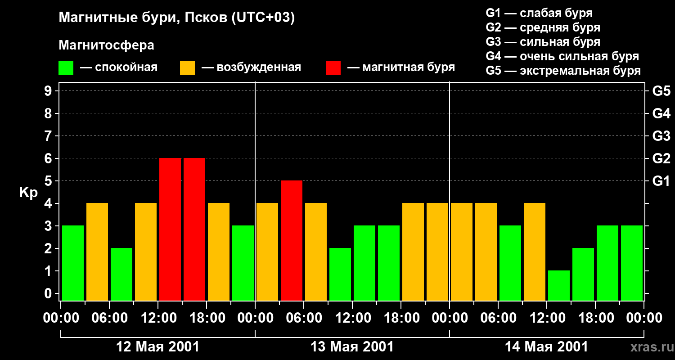675x360 pixels.
Task: Click the very first green bar on 12 May
Action: click(73, 263)
